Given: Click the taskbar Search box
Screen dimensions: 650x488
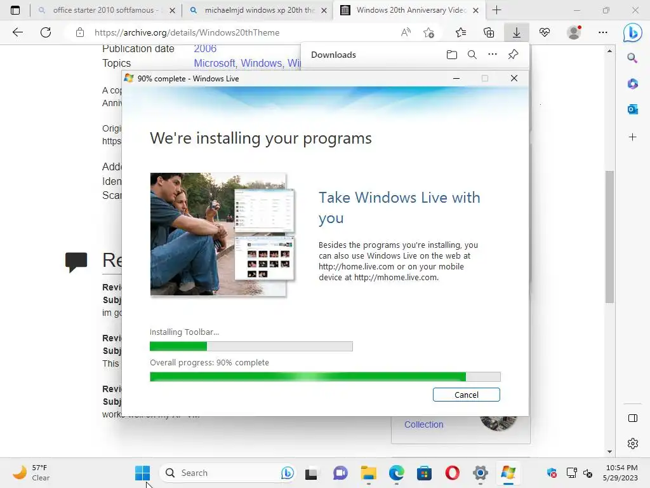Looking at the screenshot, I should 227,473.
